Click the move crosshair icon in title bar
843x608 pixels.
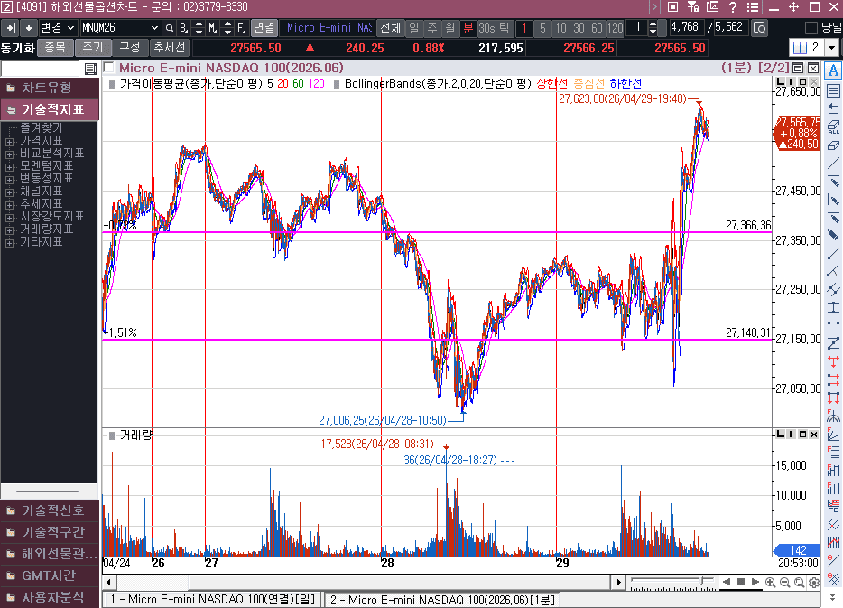pyautogui.click(x=793, y=7)
